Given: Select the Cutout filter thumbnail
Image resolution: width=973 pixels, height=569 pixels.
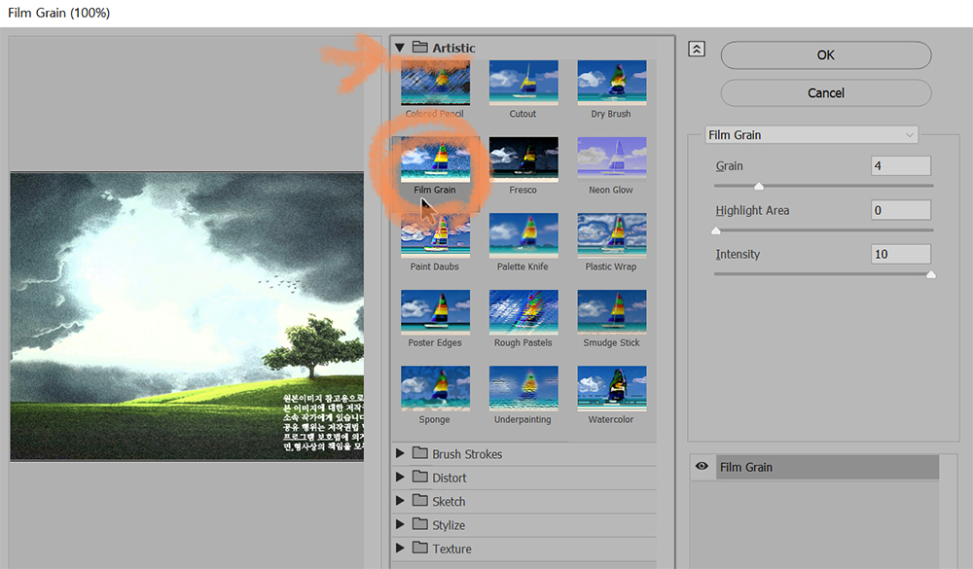Looking at the screenshot, I should coord(523,83).
